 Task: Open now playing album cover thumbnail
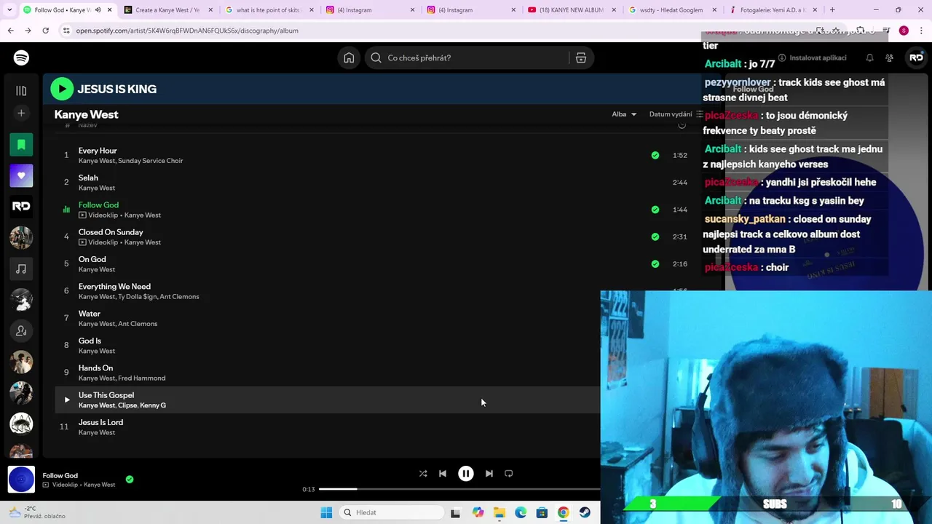(21, 480)
